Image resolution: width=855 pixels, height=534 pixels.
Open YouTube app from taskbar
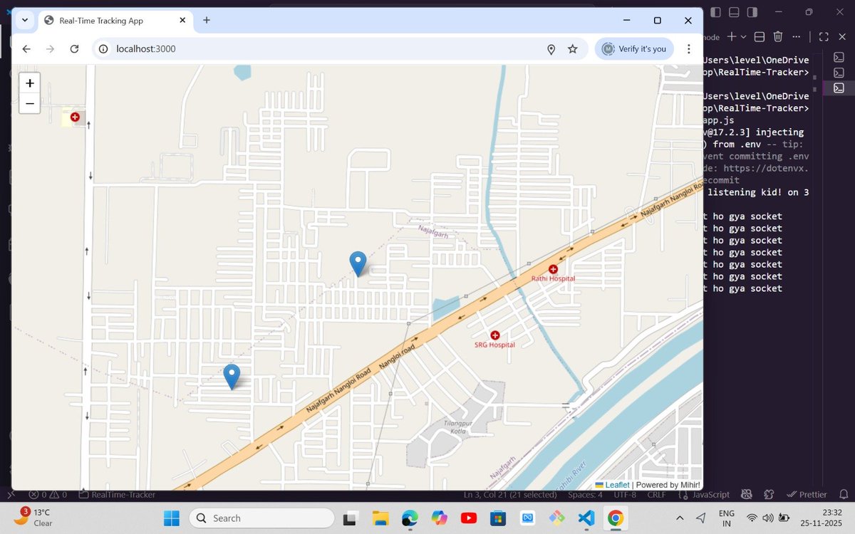point(469,518)
